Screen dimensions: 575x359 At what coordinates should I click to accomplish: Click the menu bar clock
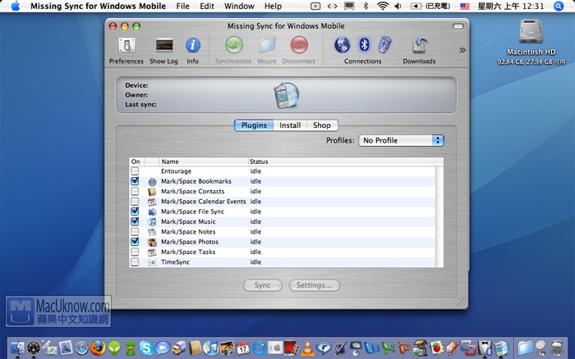(511, 7)
